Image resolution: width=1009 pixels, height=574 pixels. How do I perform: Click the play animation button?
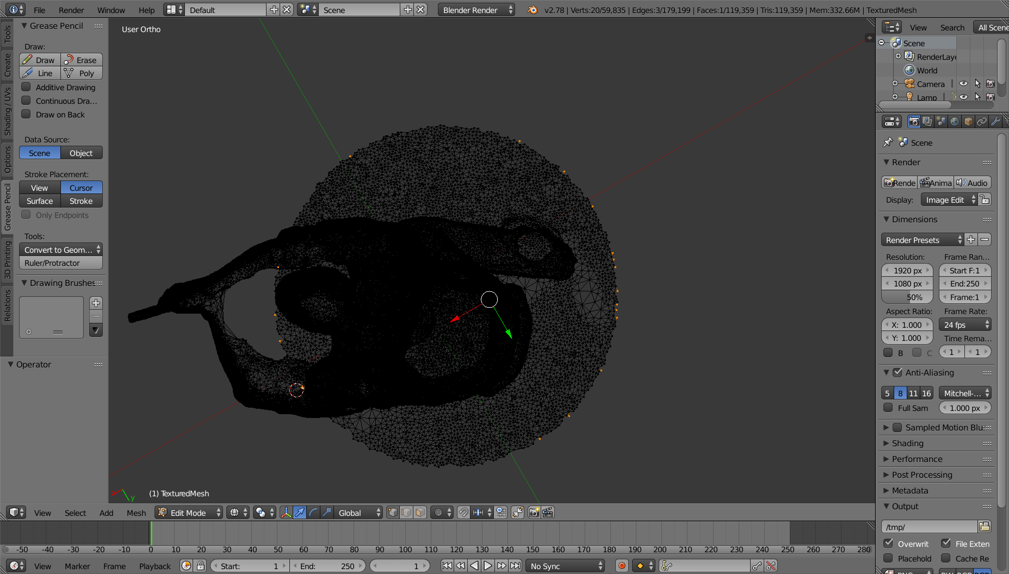tap(488, 565)
